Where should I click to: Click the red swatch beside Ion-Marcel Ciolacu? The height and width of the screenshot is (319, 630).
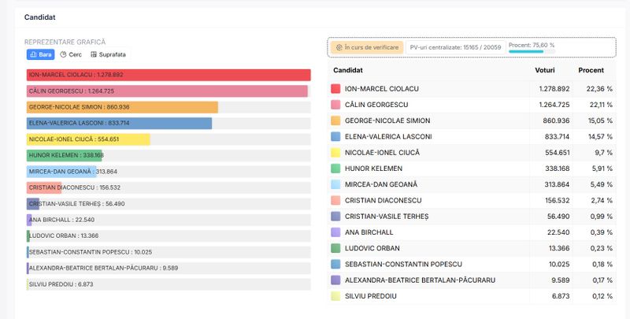tap(336, 89)
